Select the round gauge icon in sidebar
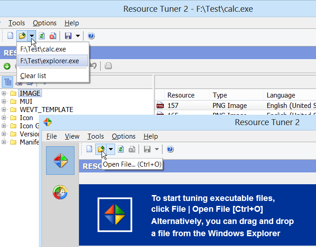Image resolution: width=316 pixels, height=247 pixels. pos(60,192)
